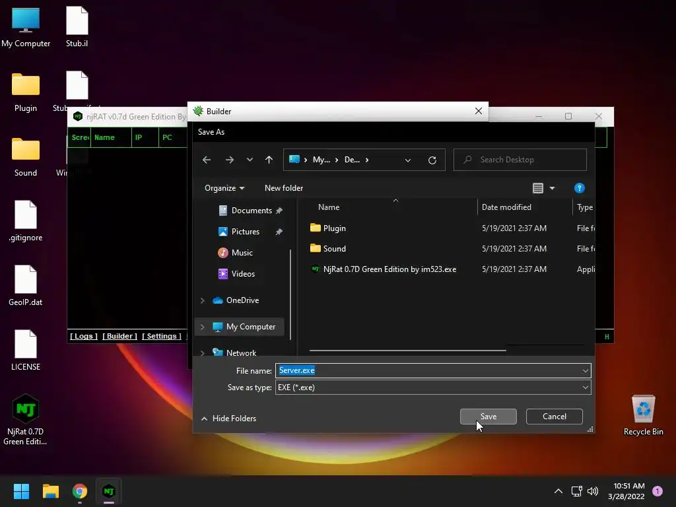Open the view options dropdown arrow
676x507 pixels.
(x=553, y=188)
